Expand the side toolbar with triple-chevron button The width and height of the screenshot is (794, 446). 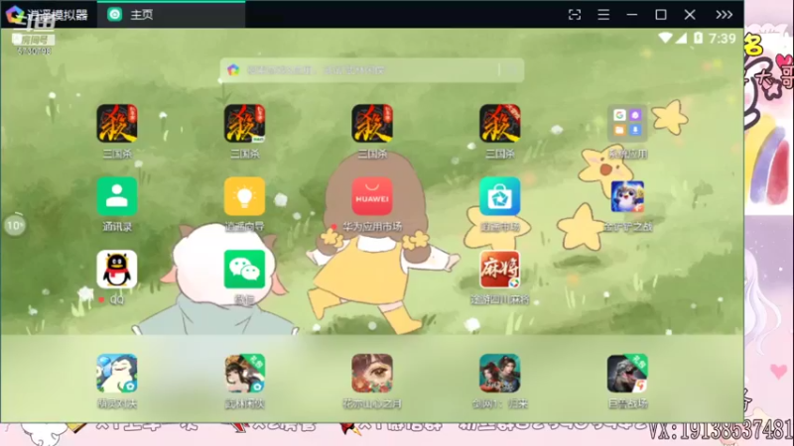[725, 15]
